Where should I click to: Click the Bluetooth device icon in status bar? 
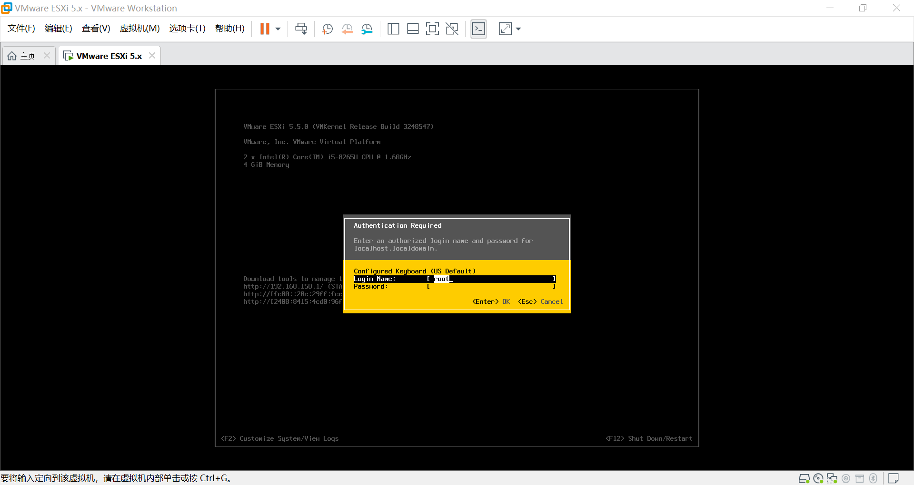(874, 478)
